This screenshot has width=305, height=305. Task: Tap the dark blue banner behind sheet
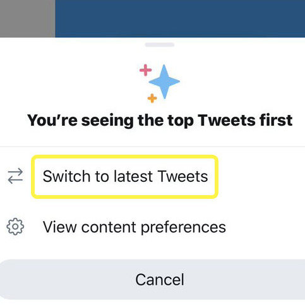point(180,18)
